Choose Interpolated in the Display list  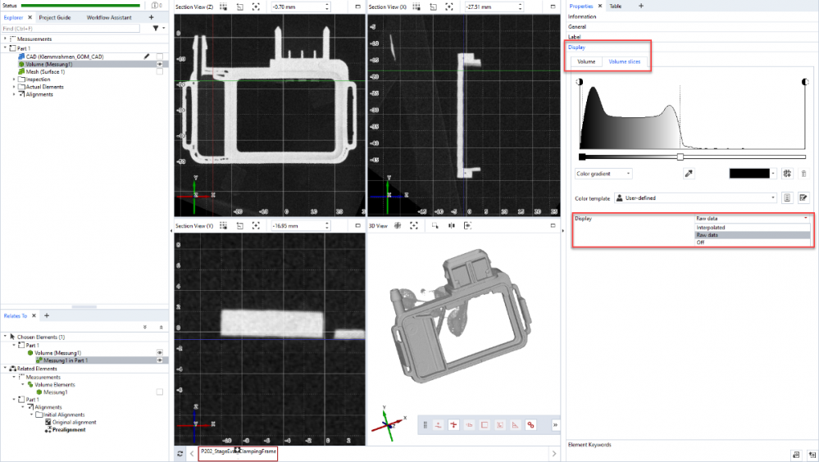click(x=711, y=227)
